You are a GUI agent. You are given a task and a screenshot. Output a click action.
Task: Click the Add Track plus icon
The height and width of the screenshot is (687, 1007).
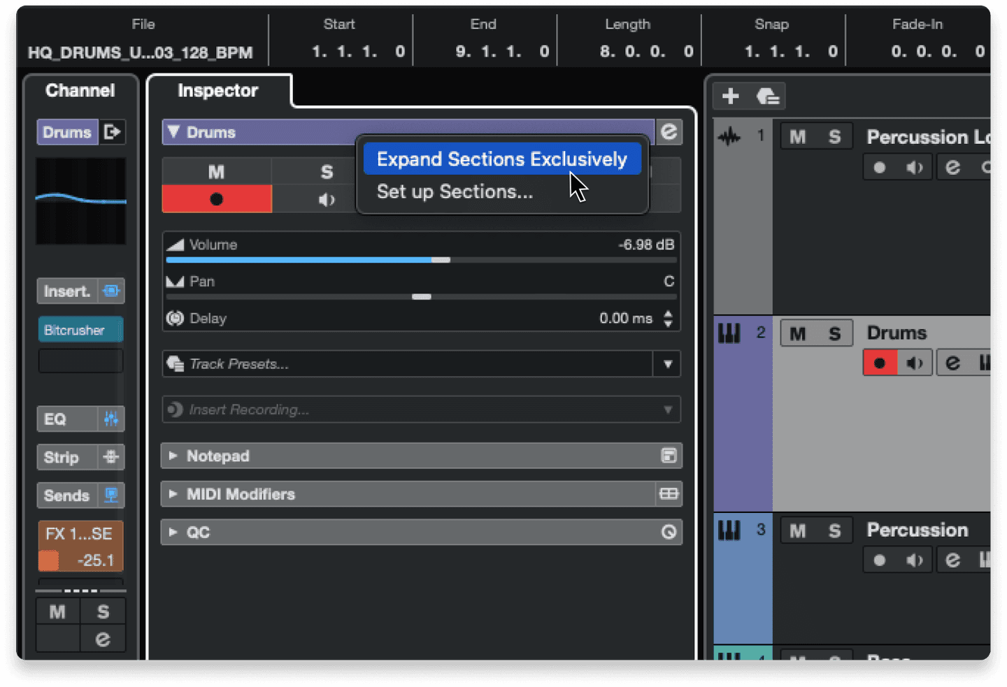pos(729,96)
